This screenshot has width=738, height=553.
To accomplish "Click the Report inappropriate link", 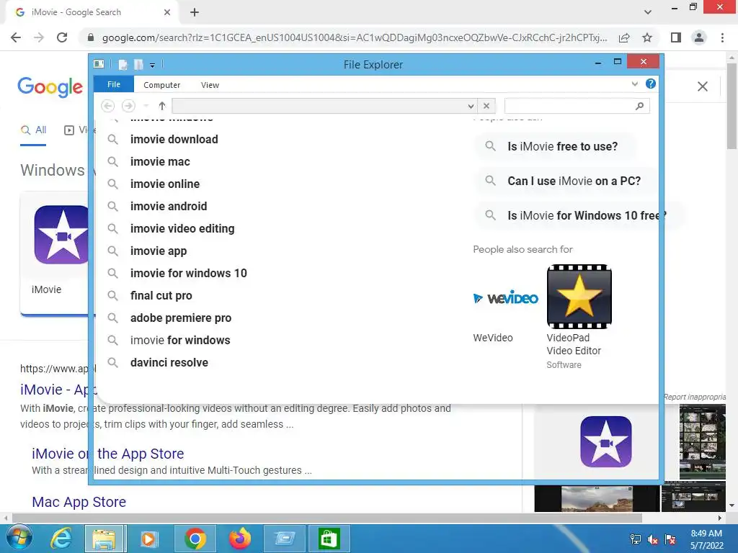I will (694, 397).
